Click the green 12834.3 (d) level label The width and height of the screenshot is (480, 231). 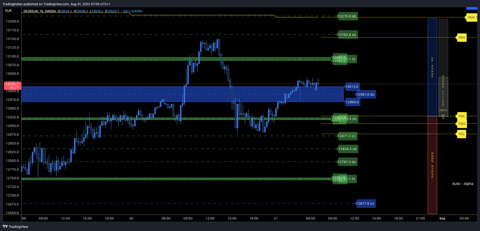348,149
